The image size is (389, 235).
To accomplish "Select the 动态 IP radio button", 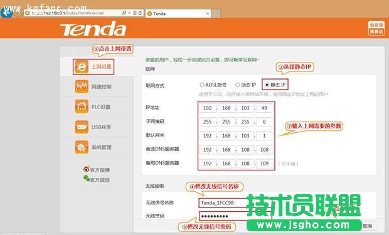I will pyautogui.click(x=237, y=85).
